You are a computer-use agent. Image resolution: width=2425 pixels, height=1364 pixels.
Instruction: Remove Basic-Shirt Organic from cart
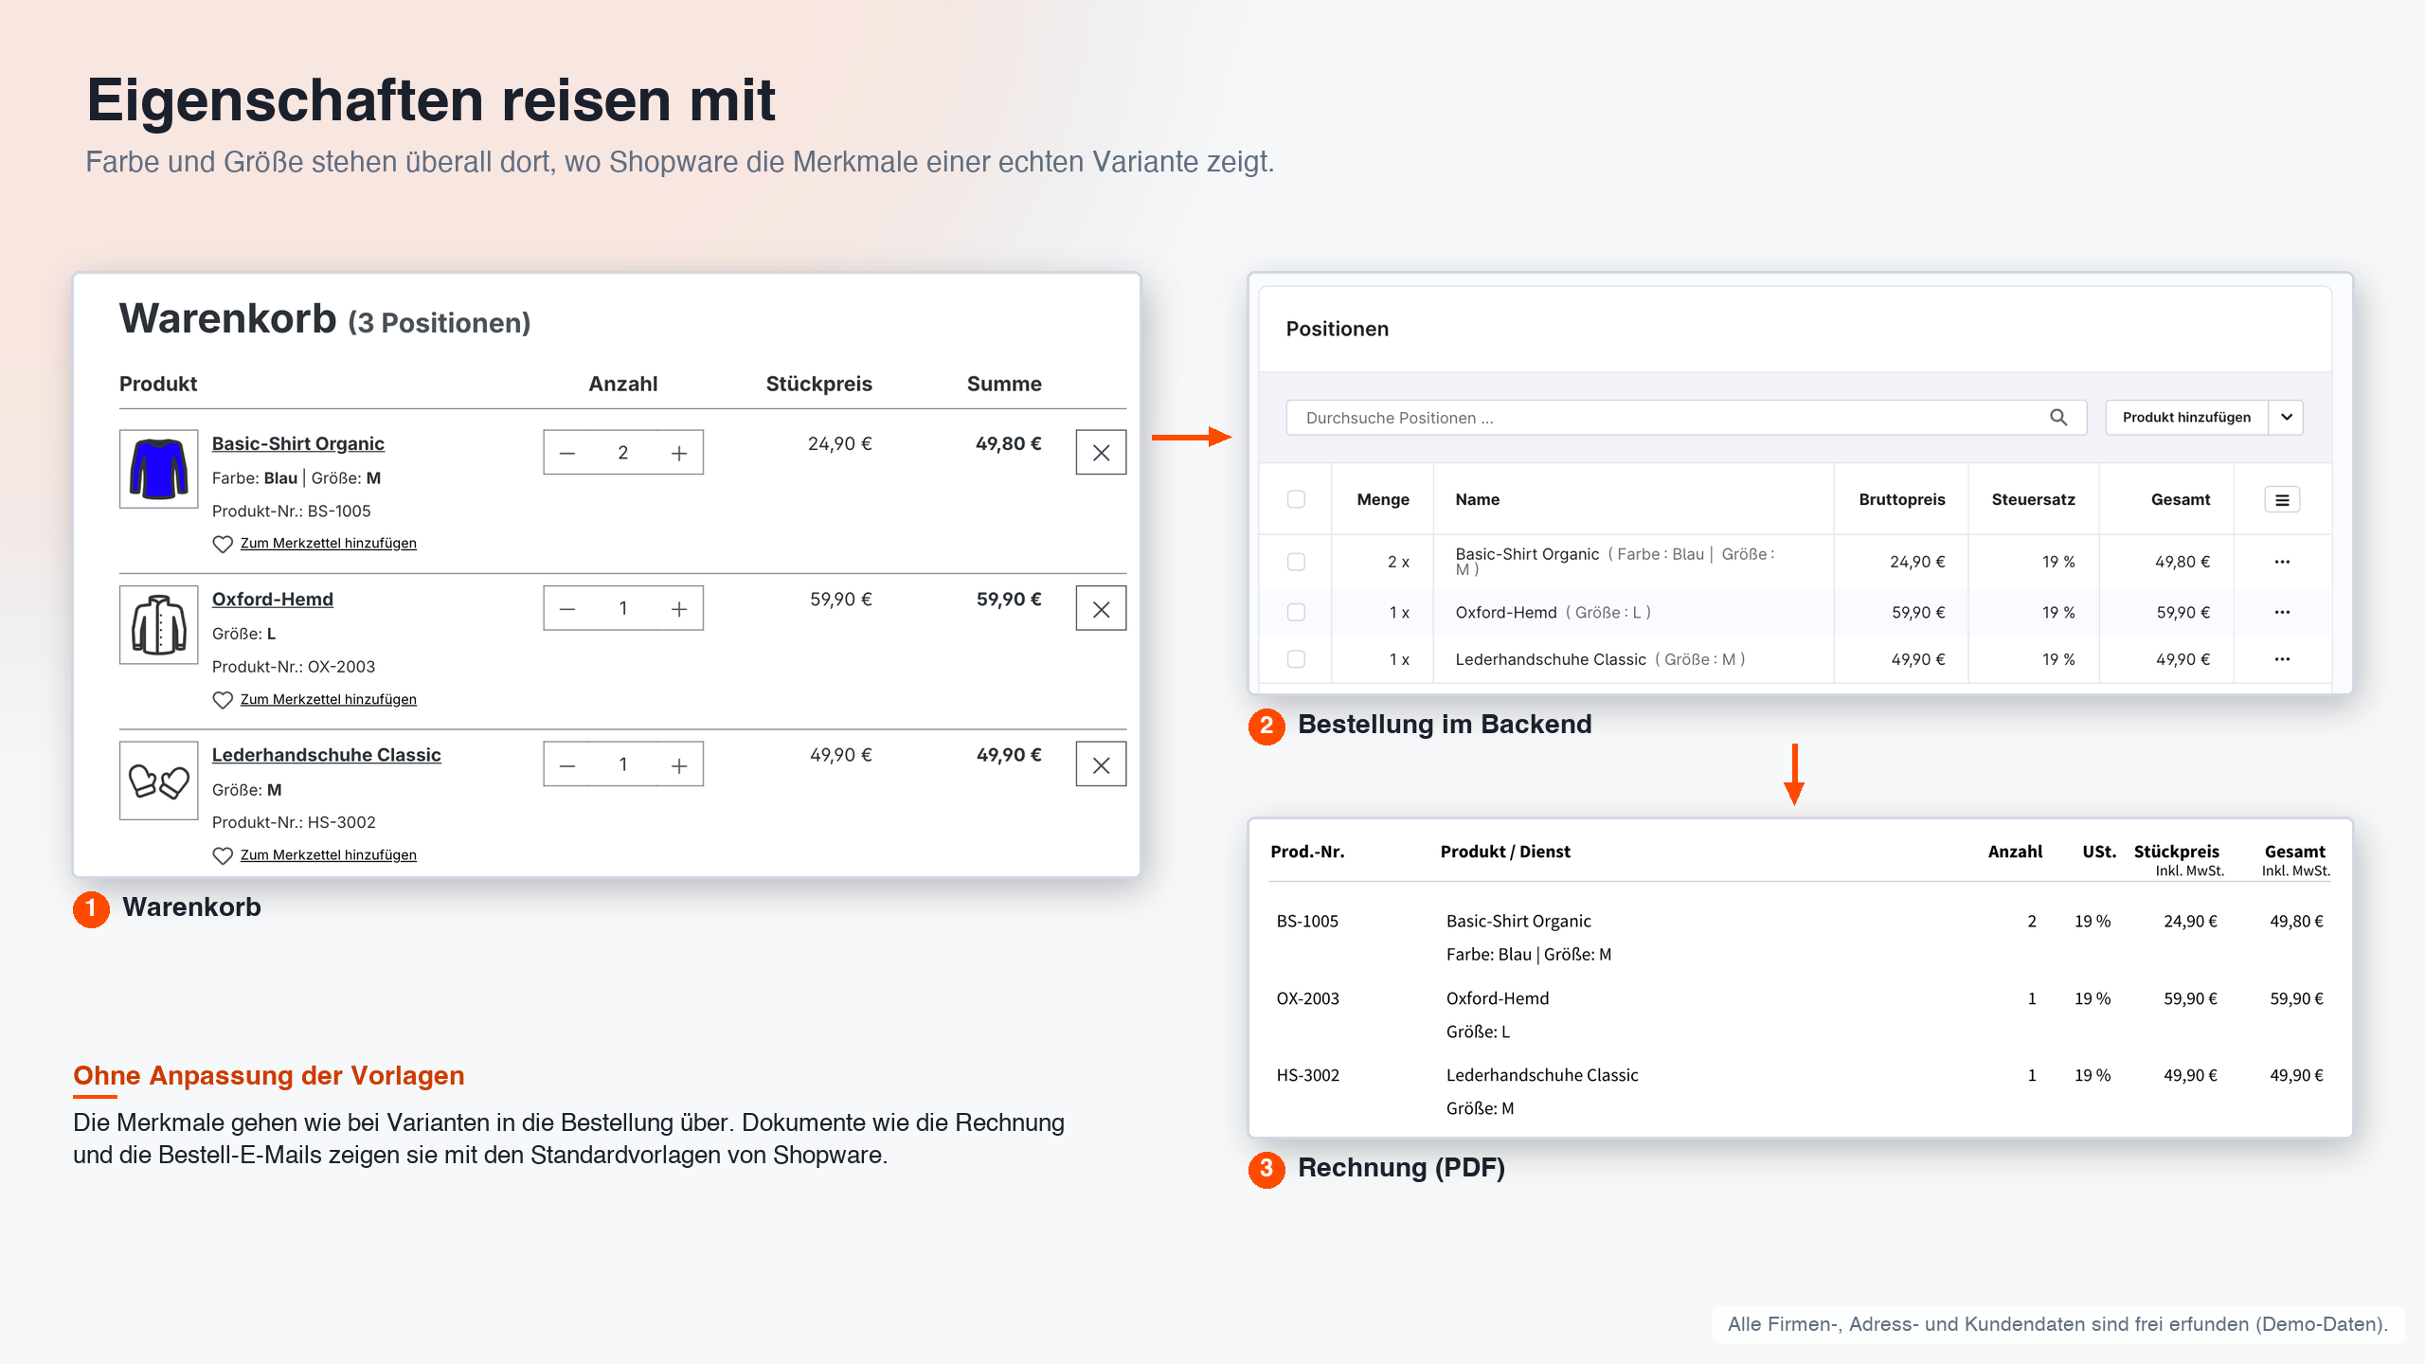tap(1101, 453)
